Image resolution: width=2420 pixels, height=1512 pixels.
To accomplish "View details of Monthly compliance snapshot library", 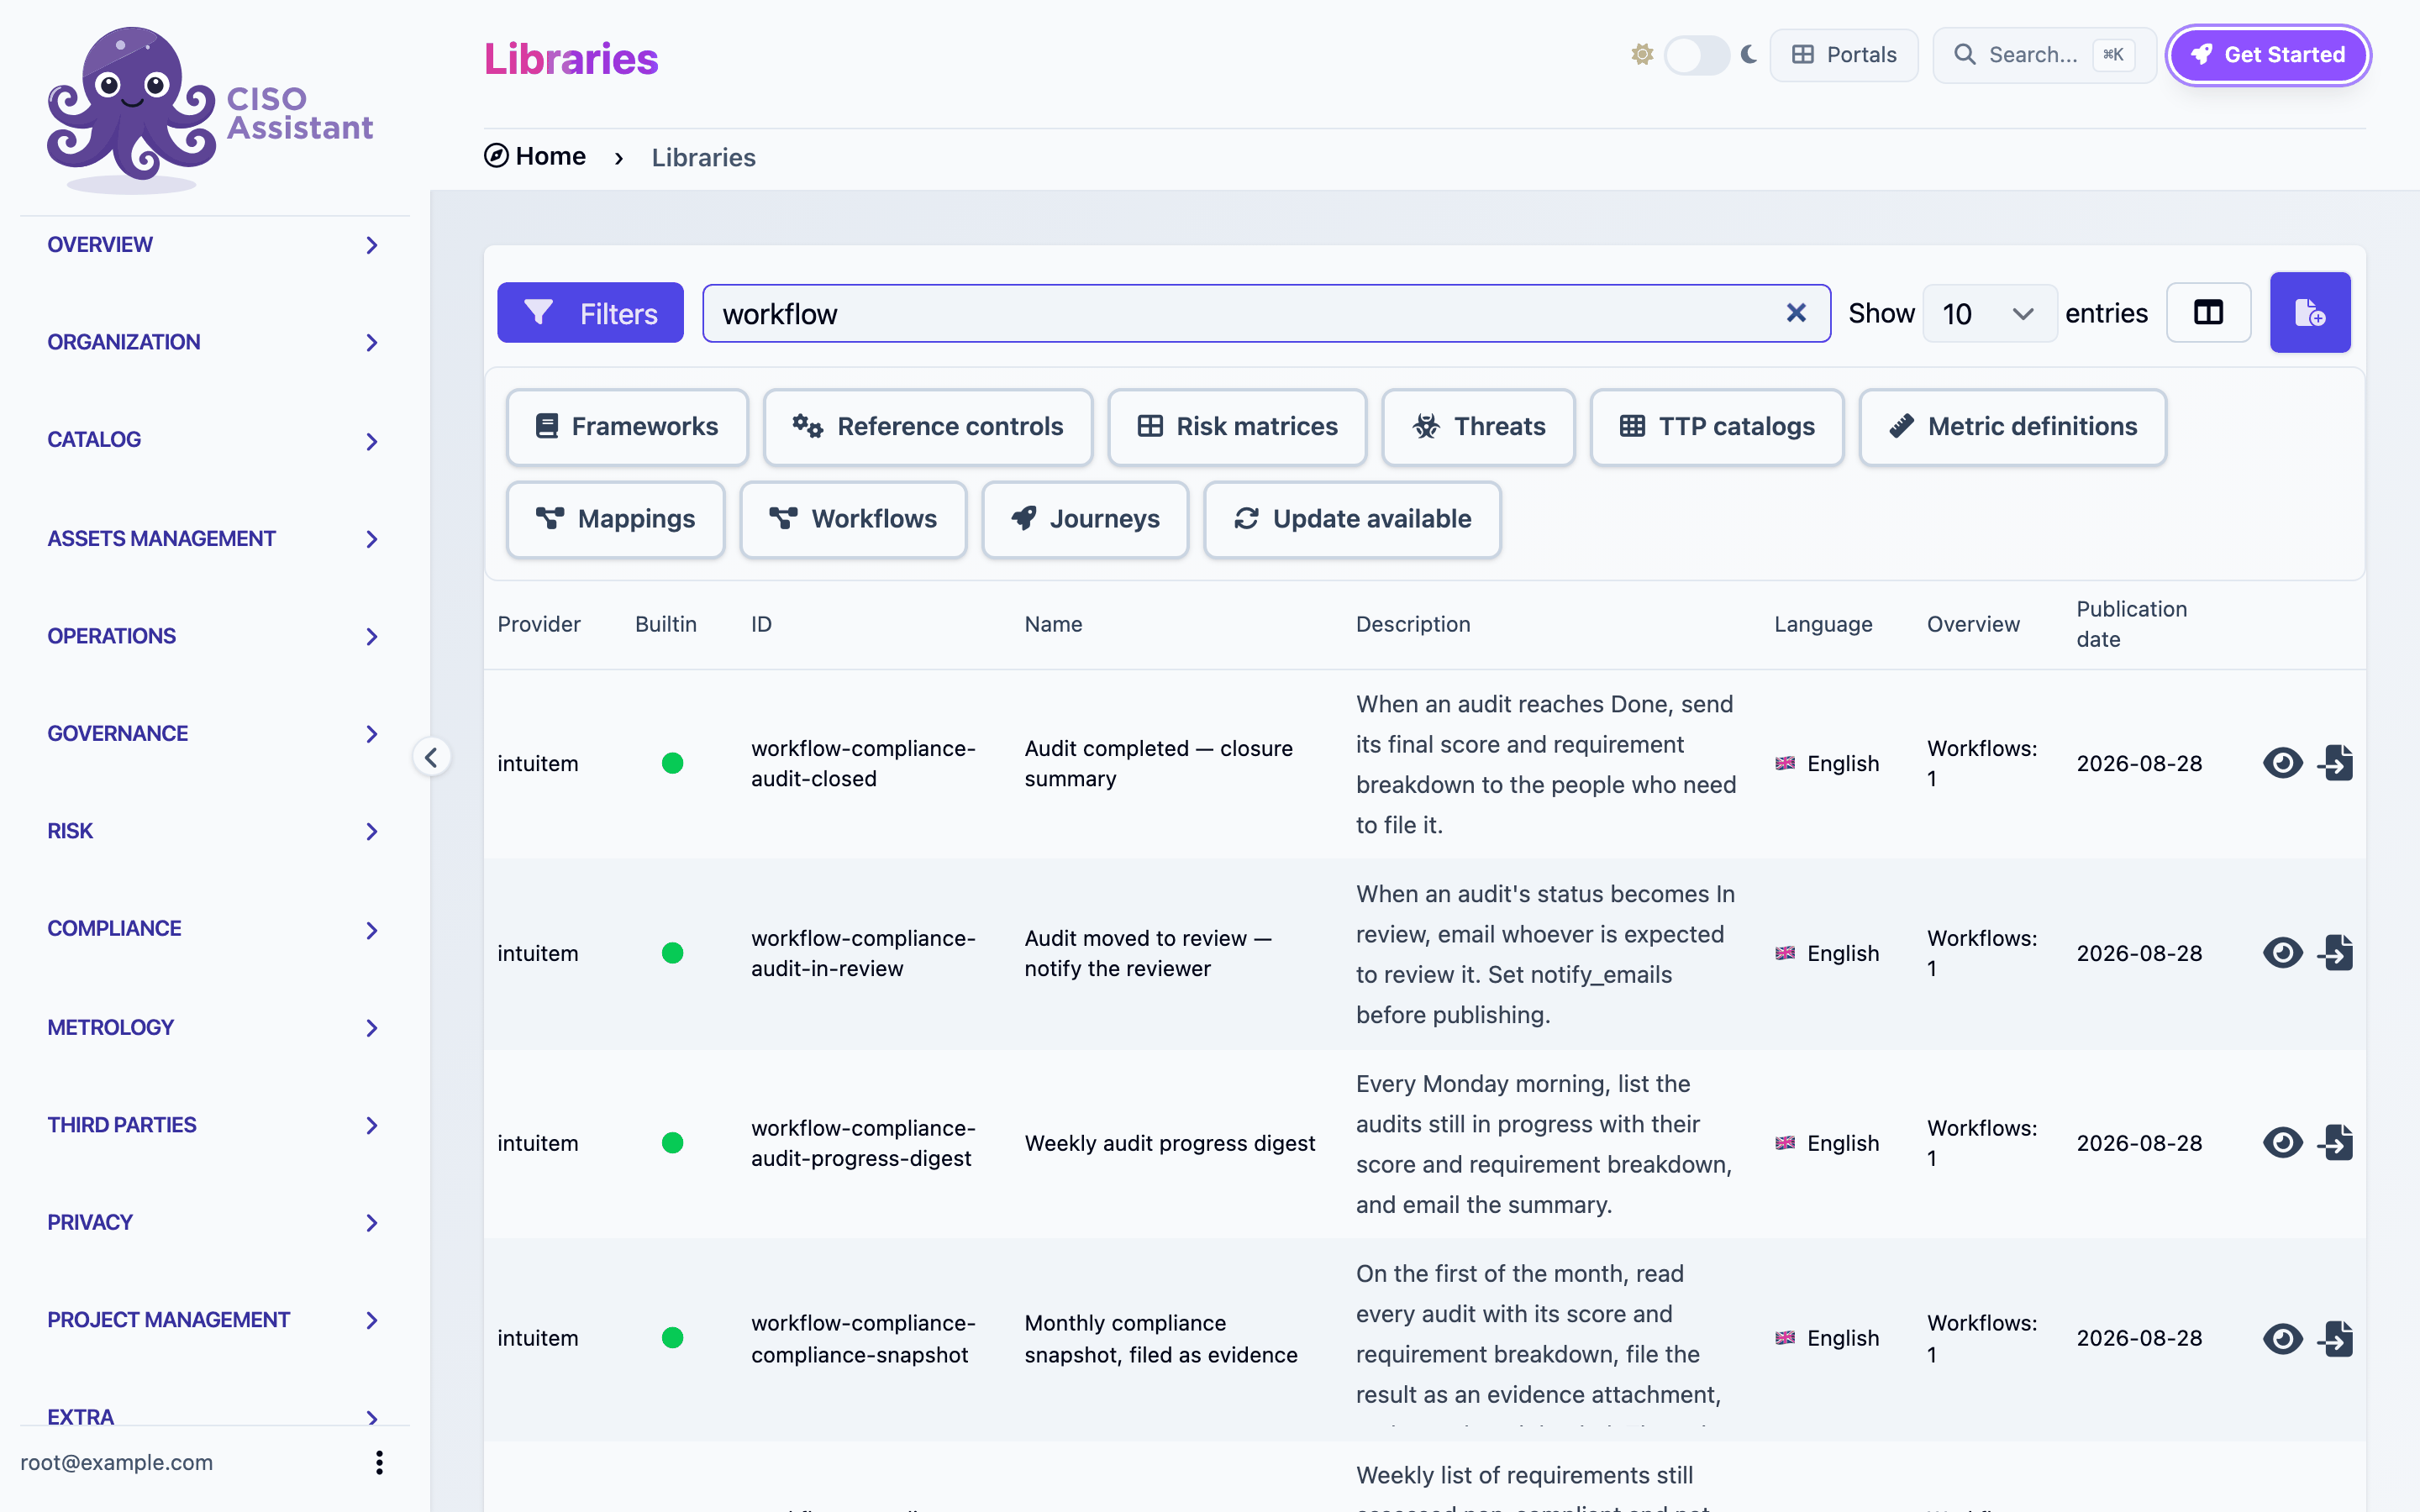I will click(2282, 1338).
